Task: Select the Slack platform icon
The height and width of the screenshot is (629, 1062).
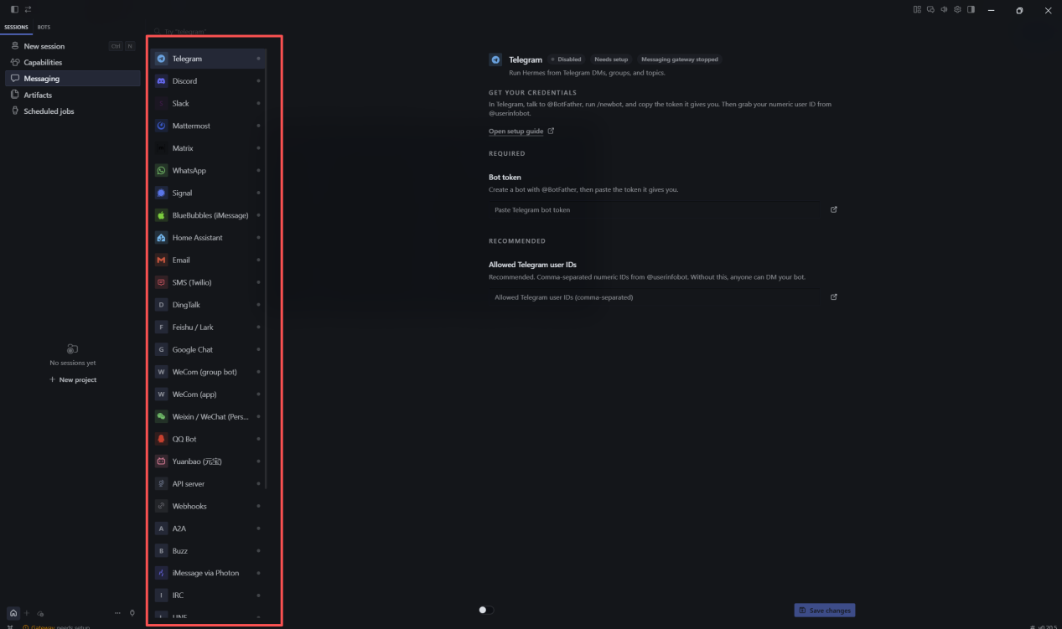Action: [162, 103]
